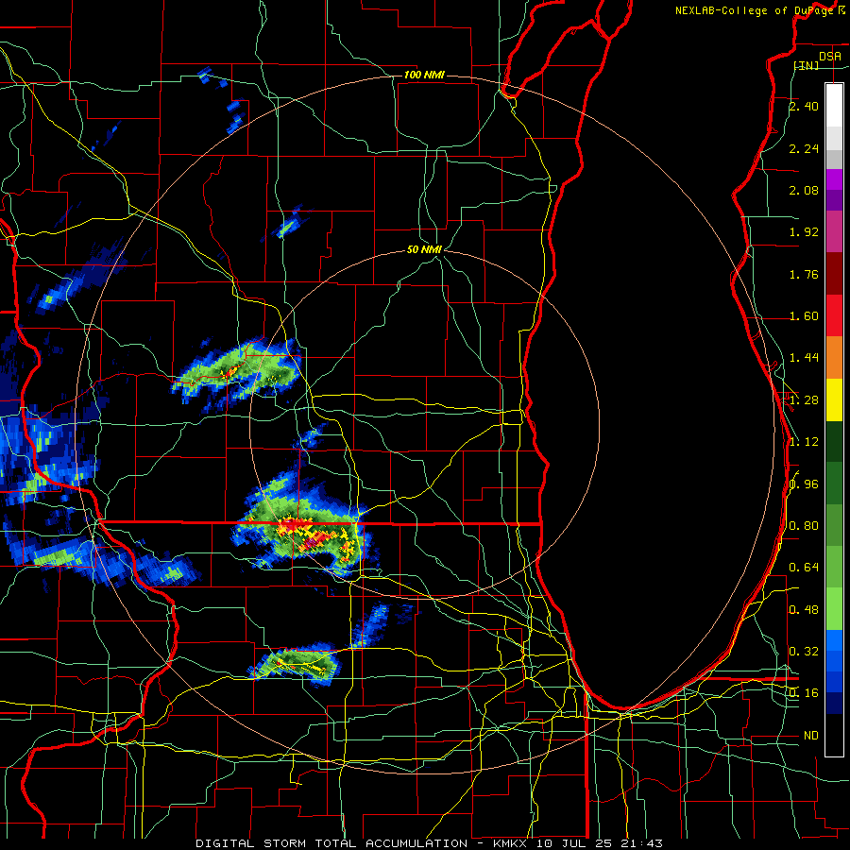Click the ND legend label
Viewport: 850px width, 850px height.
tap(811, 736)
